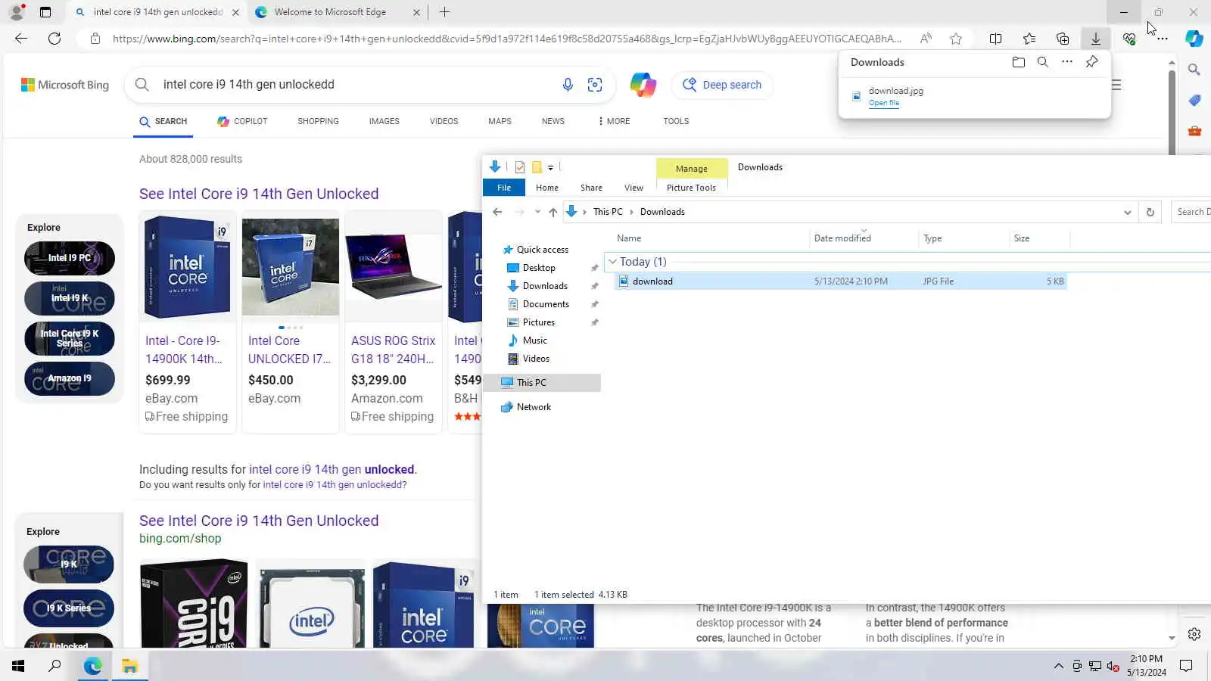The width and height of the screenshot is (1211, 681).
Task: Open the Bing IMAGES tab
Action: click(384, 121)
